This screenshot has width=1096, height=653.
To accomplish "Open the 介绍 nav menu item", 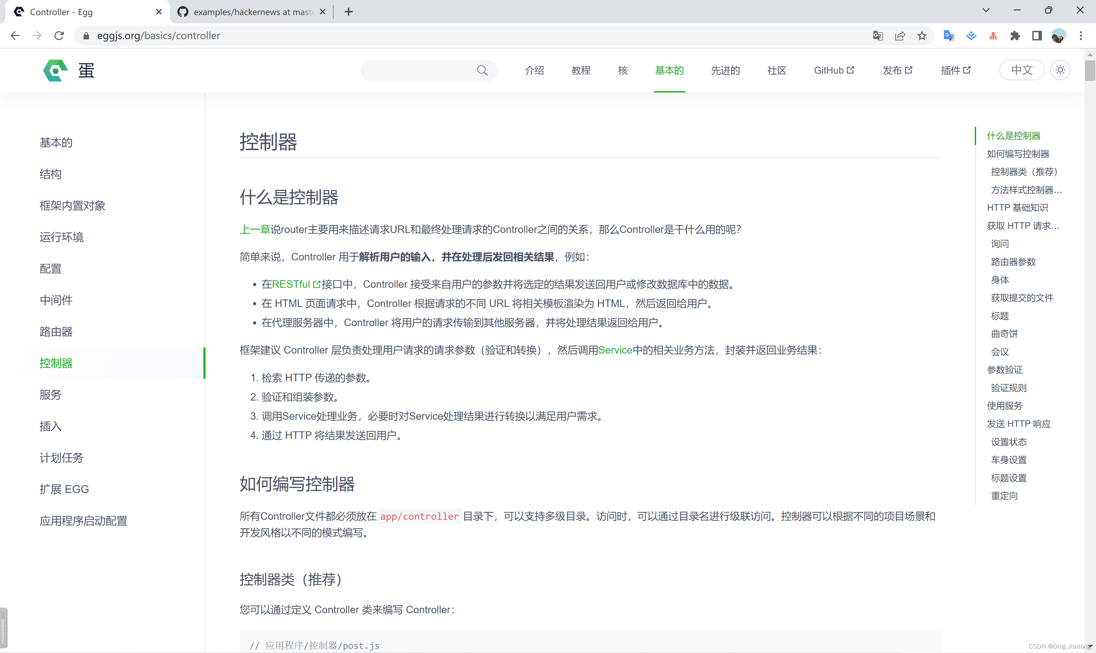I will [x=534, y=70].
